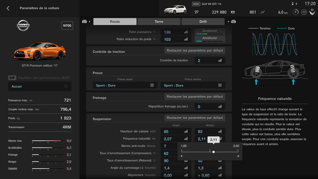Click bar icon for Ratio puissance
Image resolution: width=318 pixels, height=179 pixels.
(x=186, y=32)
